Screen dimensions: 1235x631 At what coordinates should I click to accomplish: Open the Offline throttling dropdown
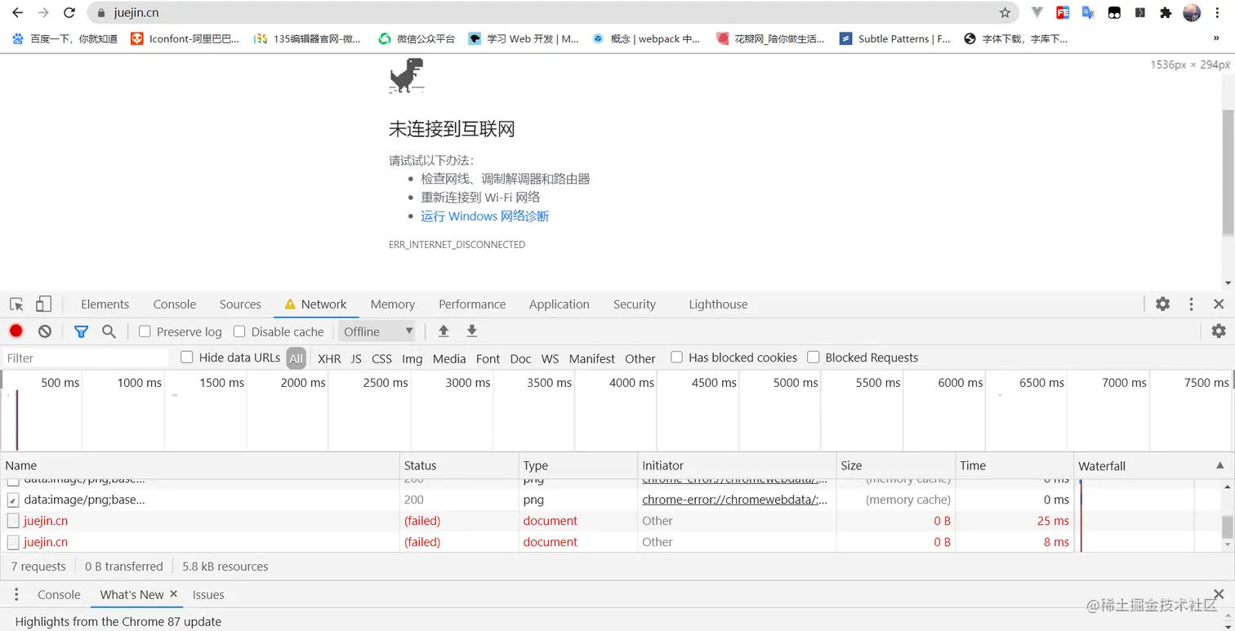tap(377, 331)
